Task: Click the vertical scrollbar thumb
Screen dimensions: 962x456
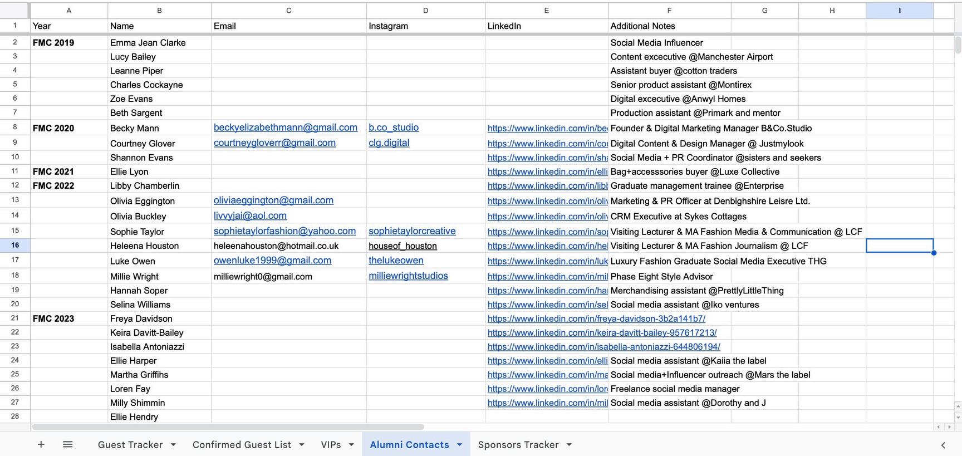Action: pyautogui.click(x=958, y=45)
